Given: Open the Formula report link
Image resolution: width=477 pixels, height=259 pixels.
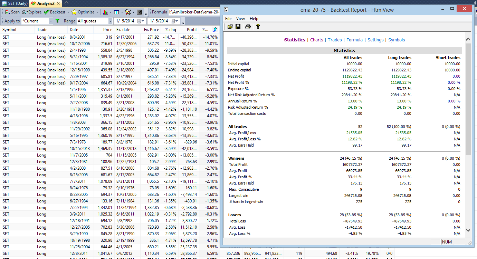Looking at the screenshot, I should (x=354, y=40).
